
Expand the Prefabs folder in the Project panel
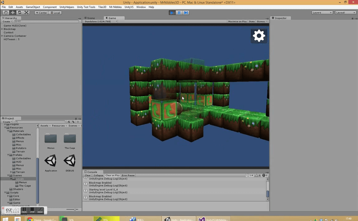8,155
